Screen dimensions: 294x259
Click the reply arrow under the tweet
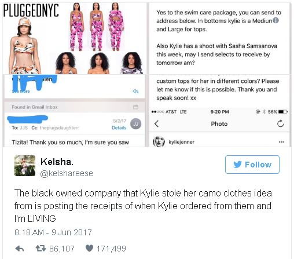click(x=20, y=249)
